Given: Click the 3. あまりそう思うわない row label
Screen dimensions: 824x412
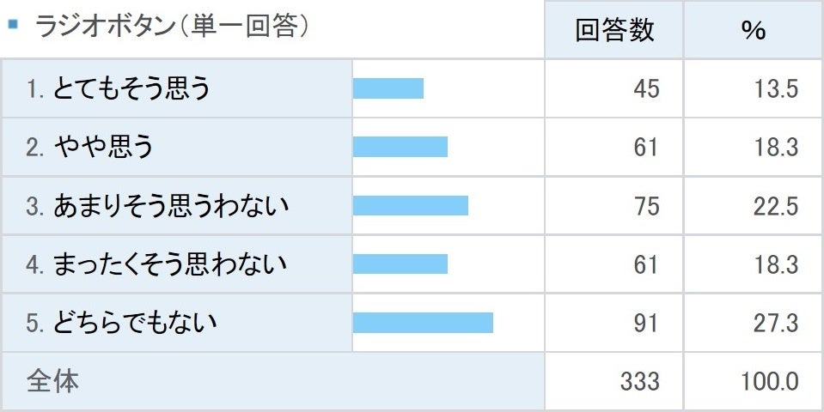Looking at the screenshot, I should [x=157, y=206].
